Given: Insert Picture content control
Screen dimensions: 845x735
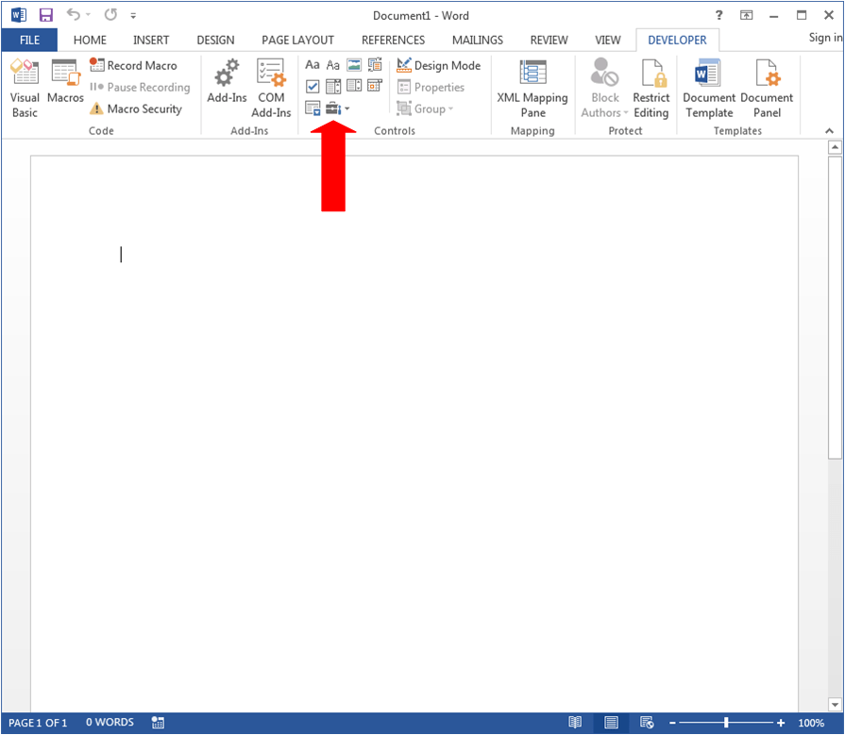Looking at the screenshot, I should [x=354, y=65].
